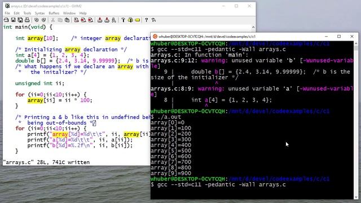
Task: Maximize the terminal window
Action: (x=339, y=36)
